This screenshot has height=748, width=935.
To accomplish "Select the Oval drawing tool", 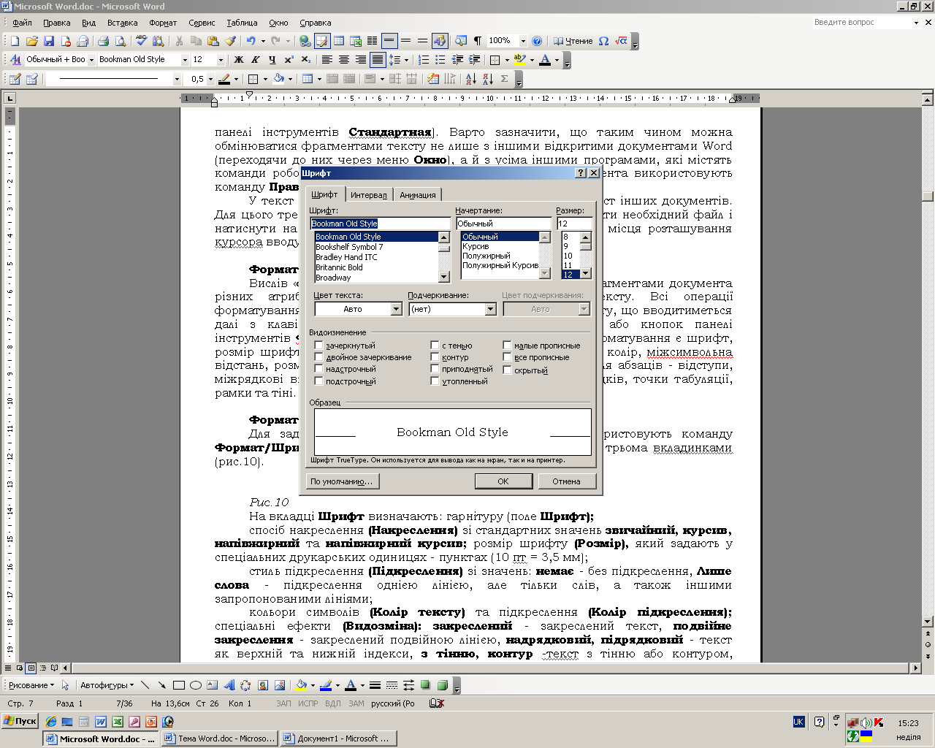I will tap(195, 685).
